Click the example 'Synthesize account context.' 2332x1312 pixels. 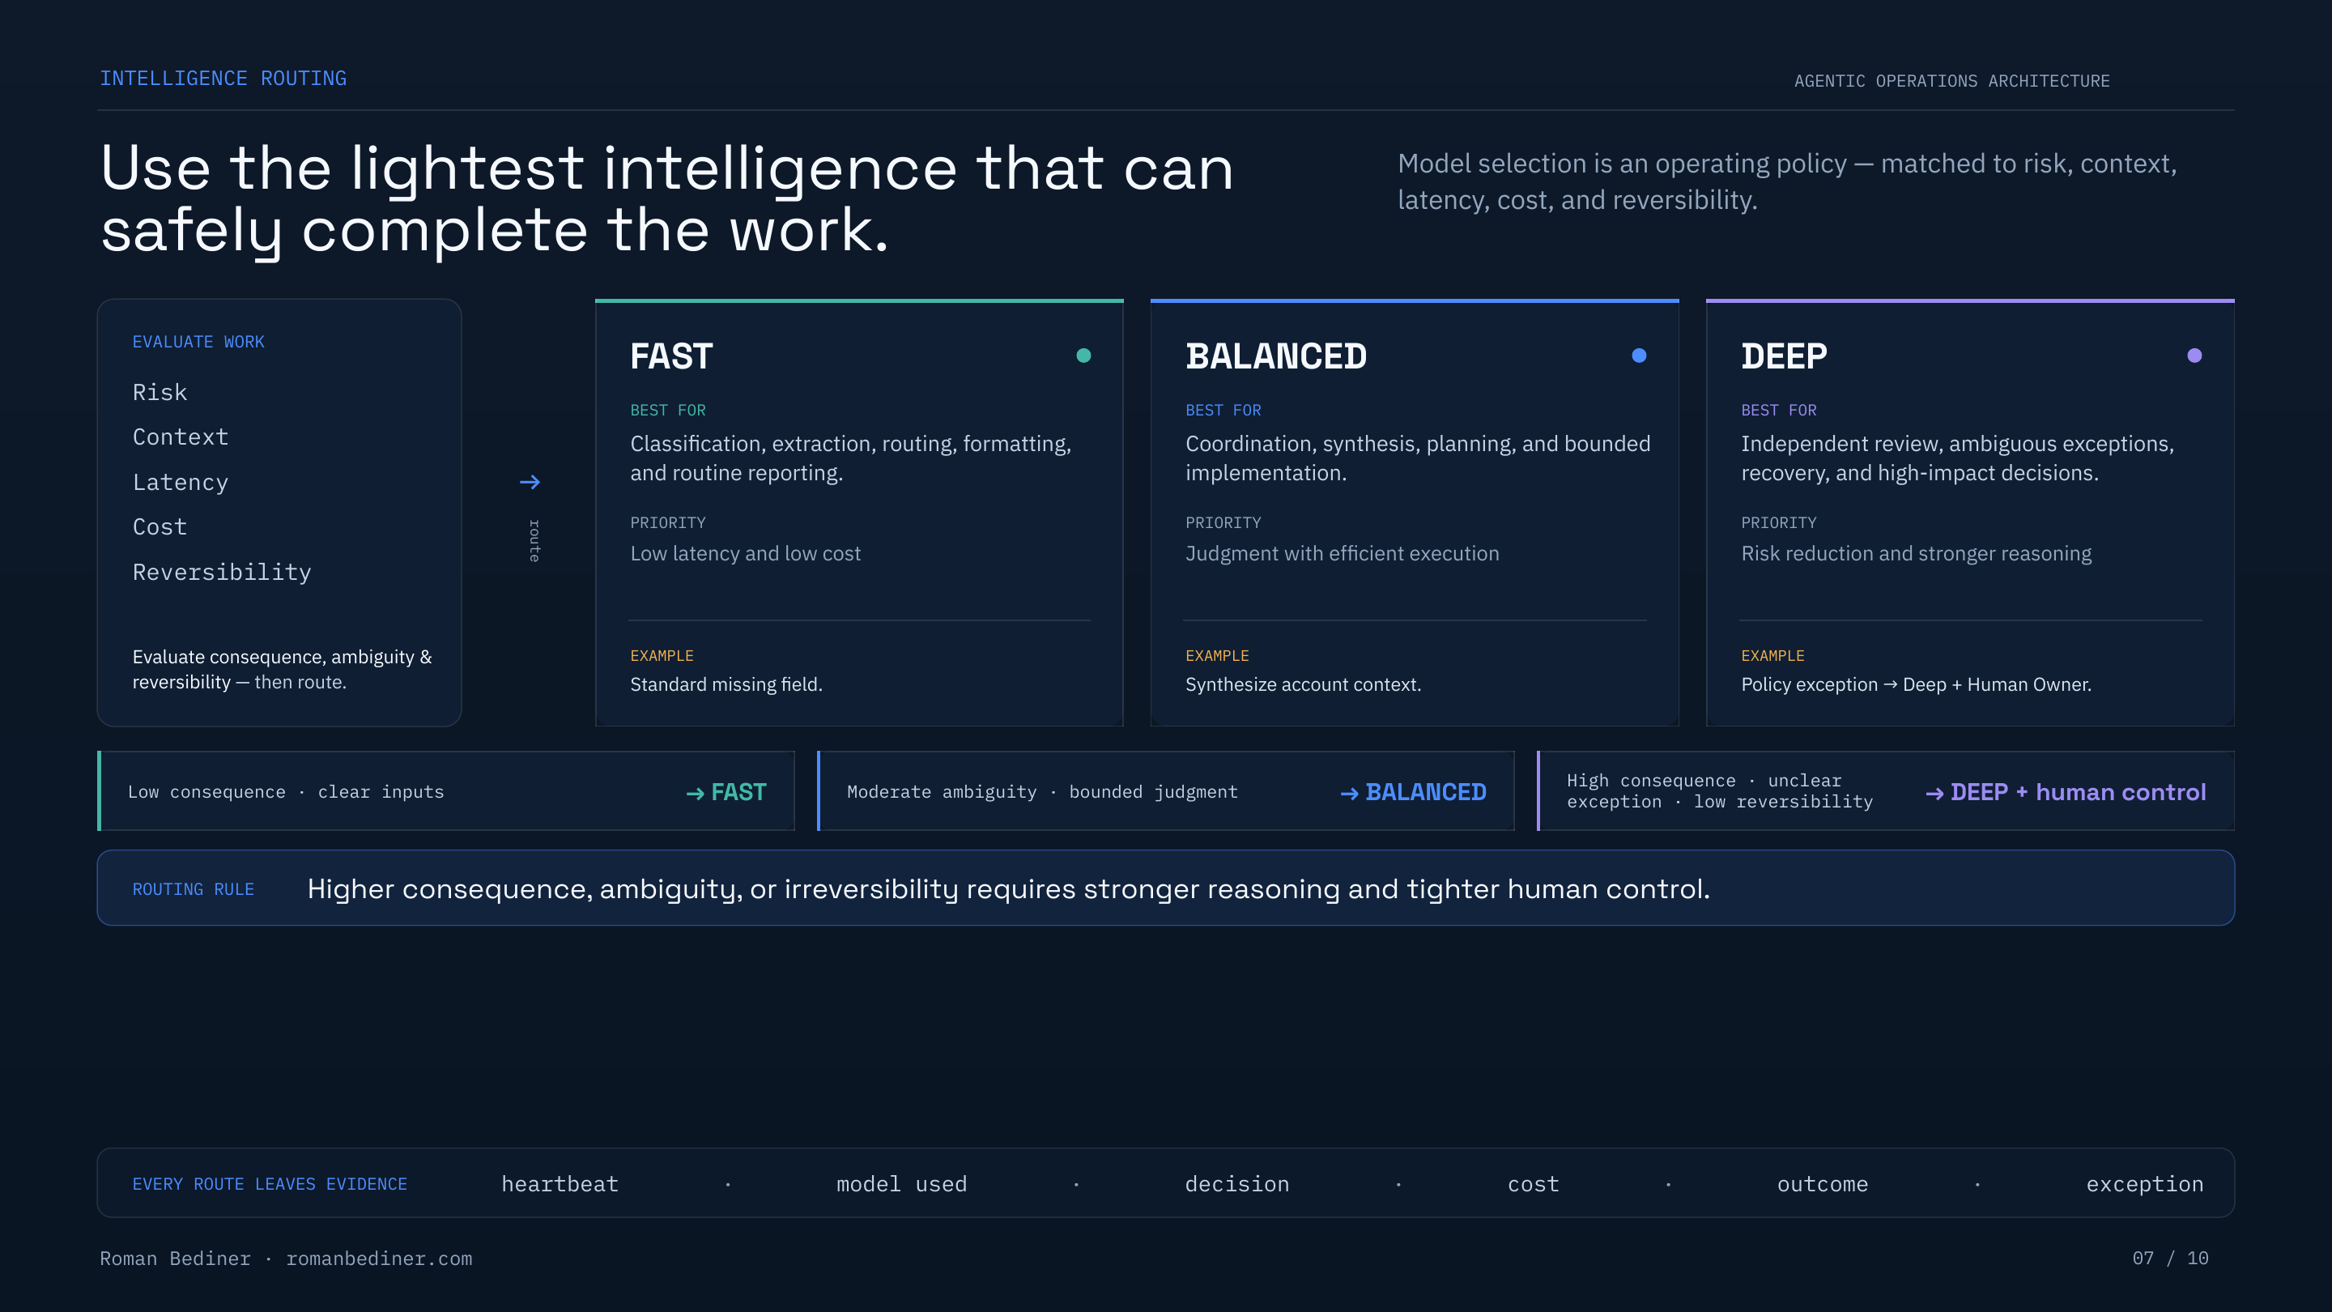[1304, 684]
